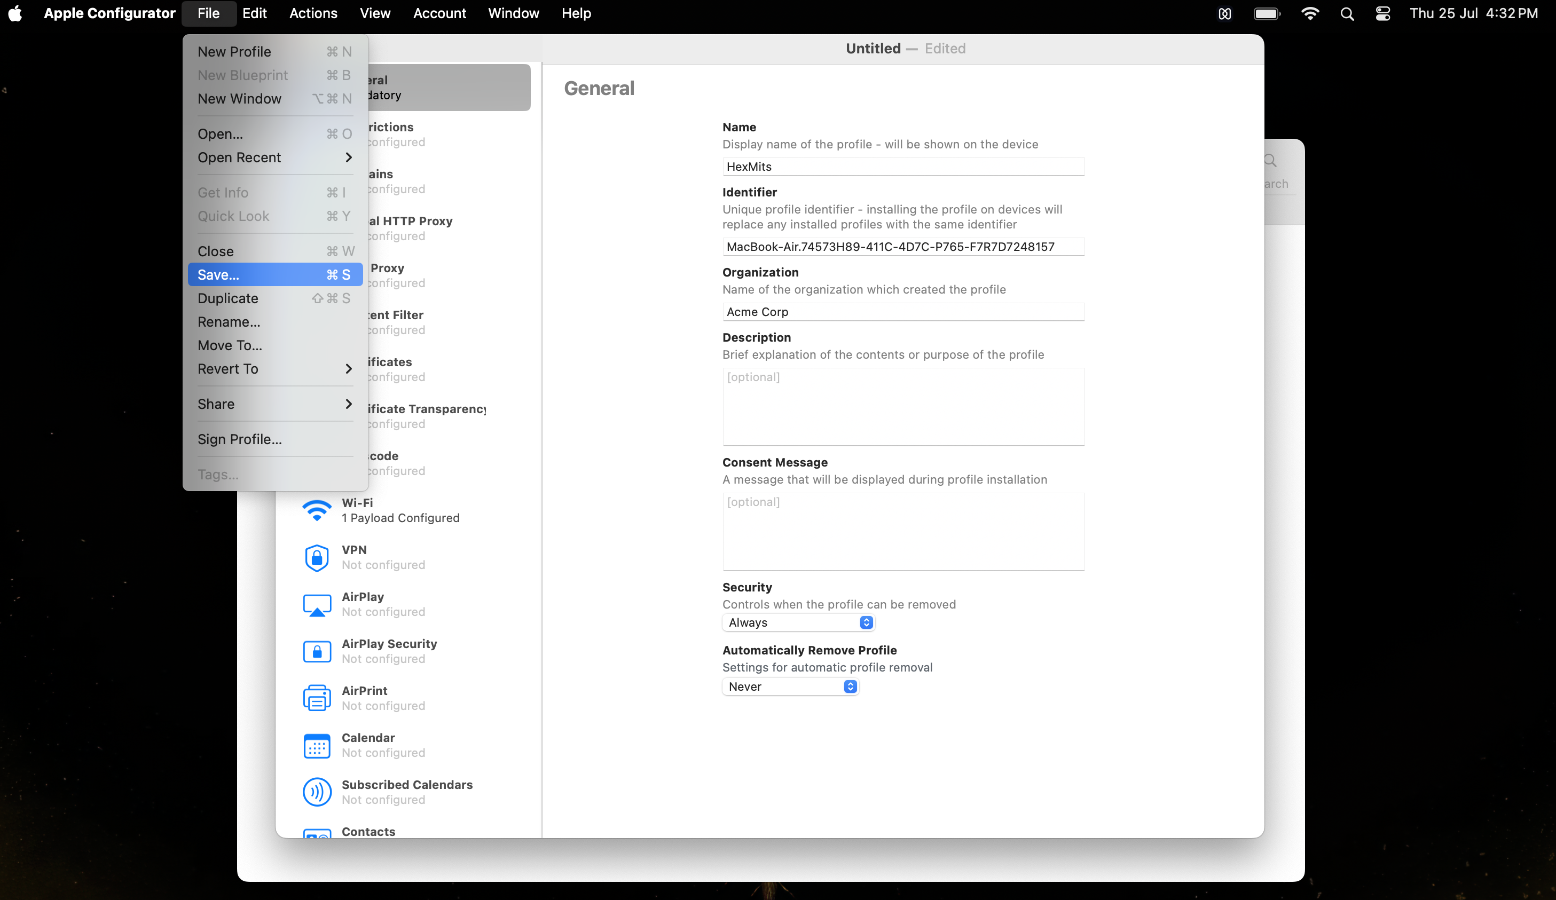Click the Identifier text field
Viewport: 1556px width, 900px height.
tap(903, 247)
